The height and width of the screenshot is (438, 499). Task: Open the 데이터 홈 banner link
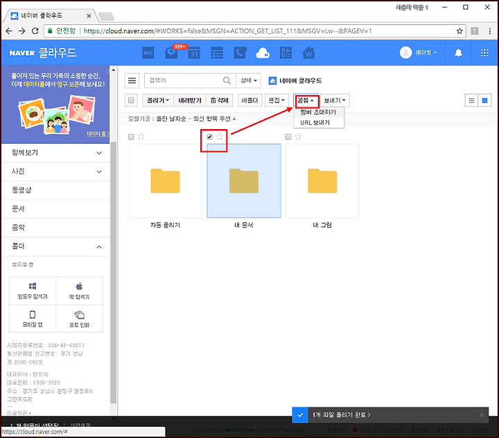(98, 134)
